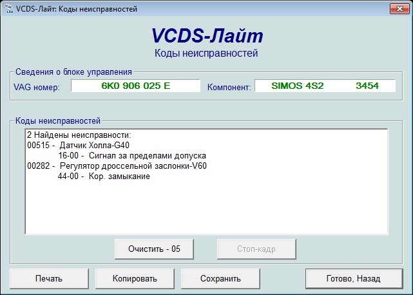The image size is (413, 295).
Task: Click the Коды неисправностей group box title
Action: (58, 121)
